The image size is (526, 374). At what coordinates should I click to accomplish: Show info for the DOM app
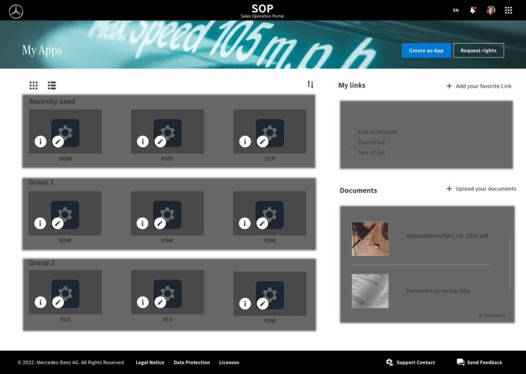point(40,141)
